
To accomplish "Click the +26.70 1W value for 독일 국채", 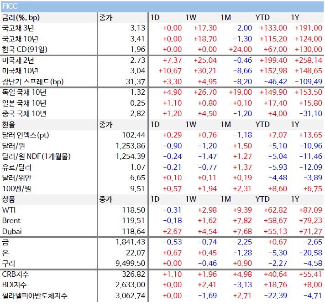I will click(x=205, y=92).
